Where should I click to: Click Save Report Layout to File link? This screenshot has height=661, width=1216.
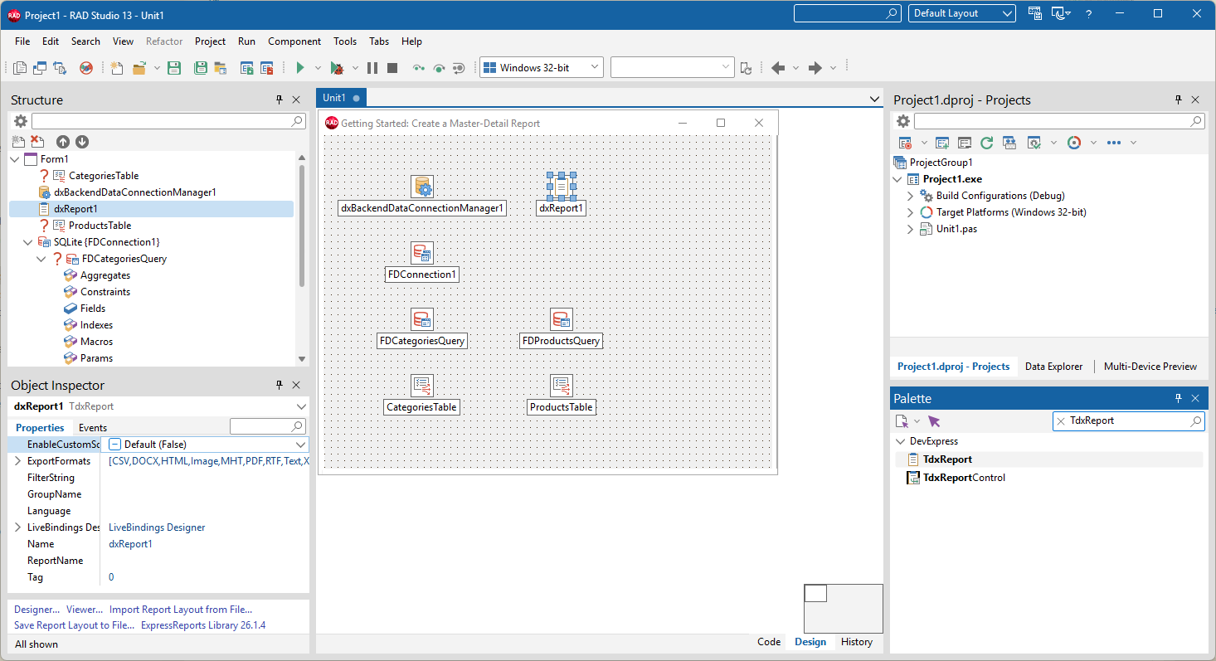[74, 626]
